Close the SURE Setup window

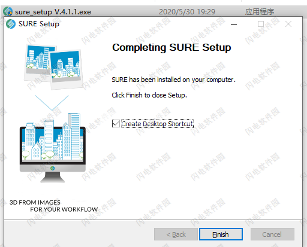pos(288,24)
